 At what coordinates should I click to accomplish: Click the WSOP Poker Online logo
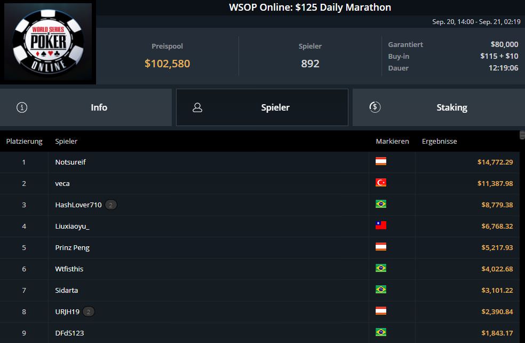point(48,42)
